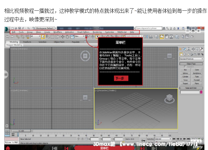Viewport: 208px width, 150px height.
Task: Click the magenta object color swatch
Action: [x=201, y=92]
